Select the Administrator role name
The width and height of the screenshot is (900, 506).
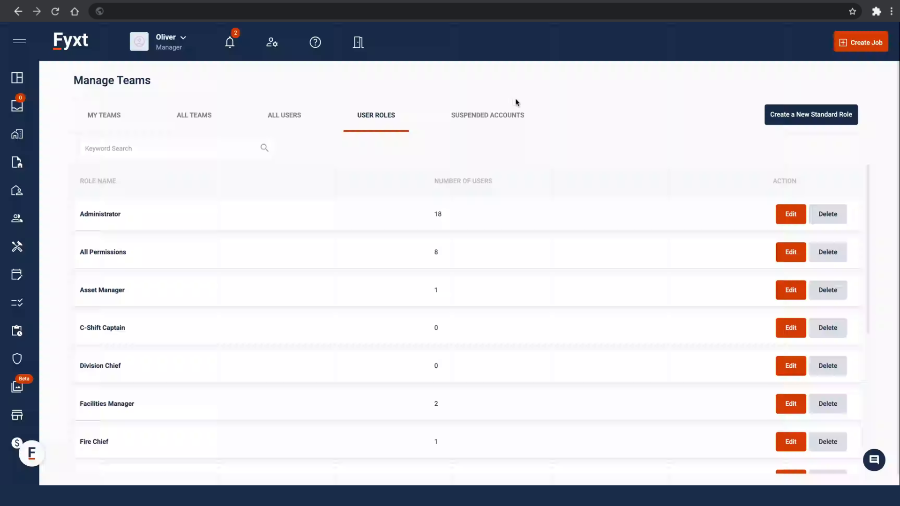pos(100,214)
